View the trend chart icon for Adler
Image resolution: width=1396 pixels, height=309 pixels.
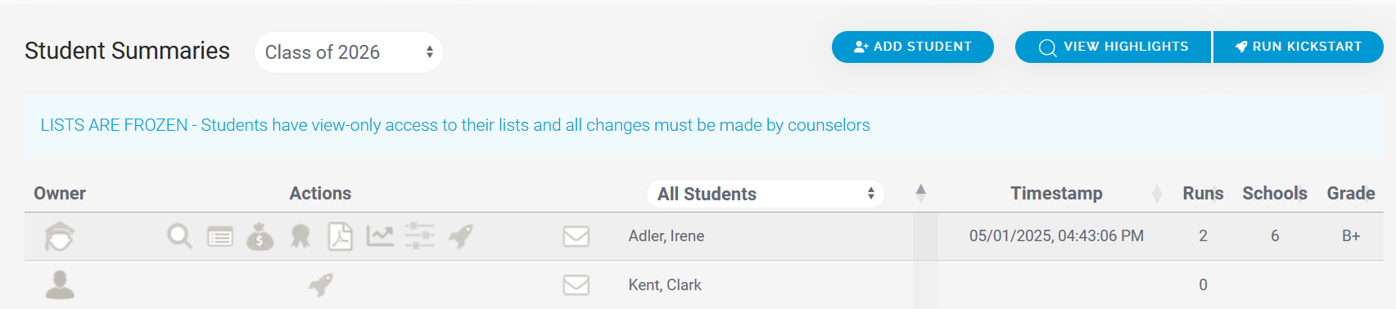point(380,236)
